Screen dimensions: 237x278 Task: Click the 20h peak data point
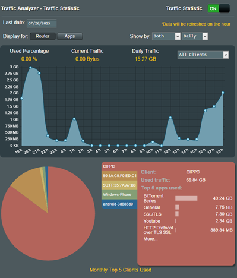(x=30, y=68)
